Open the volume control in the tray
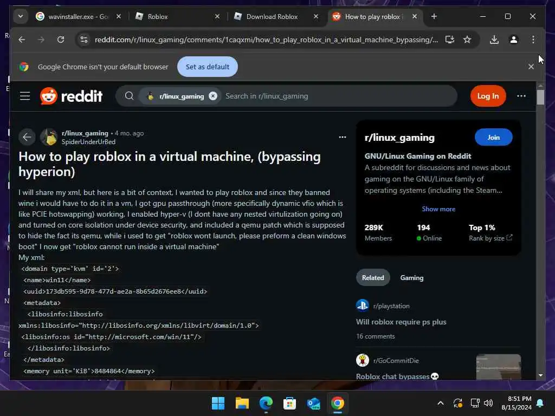 [x=488, y=403]
